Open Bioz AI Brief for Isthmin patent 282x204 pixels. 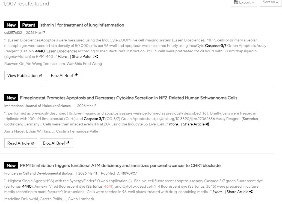tap(64, 76)
